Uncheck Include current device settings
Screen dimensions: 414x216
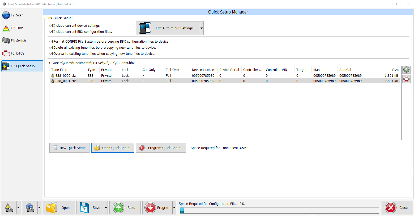51,25
